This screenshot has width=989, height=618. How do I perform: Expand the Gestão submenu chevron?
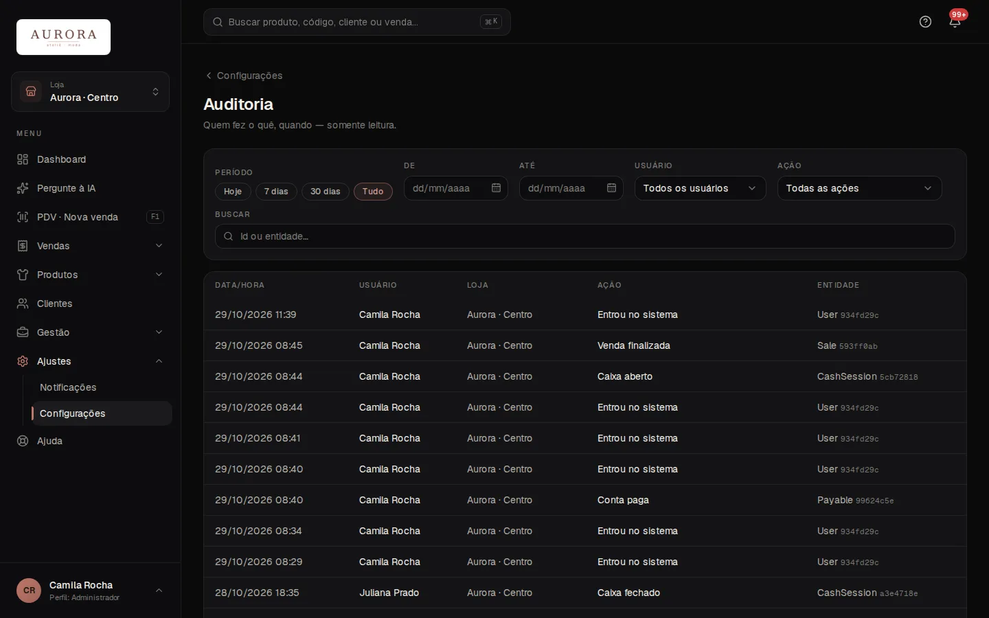click(x=159, y=332)
